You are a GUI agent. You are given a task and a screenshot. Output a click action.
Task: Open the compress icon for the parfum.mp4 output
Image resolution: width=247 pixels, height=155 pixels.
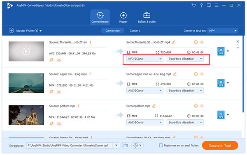tap(202, 106)
